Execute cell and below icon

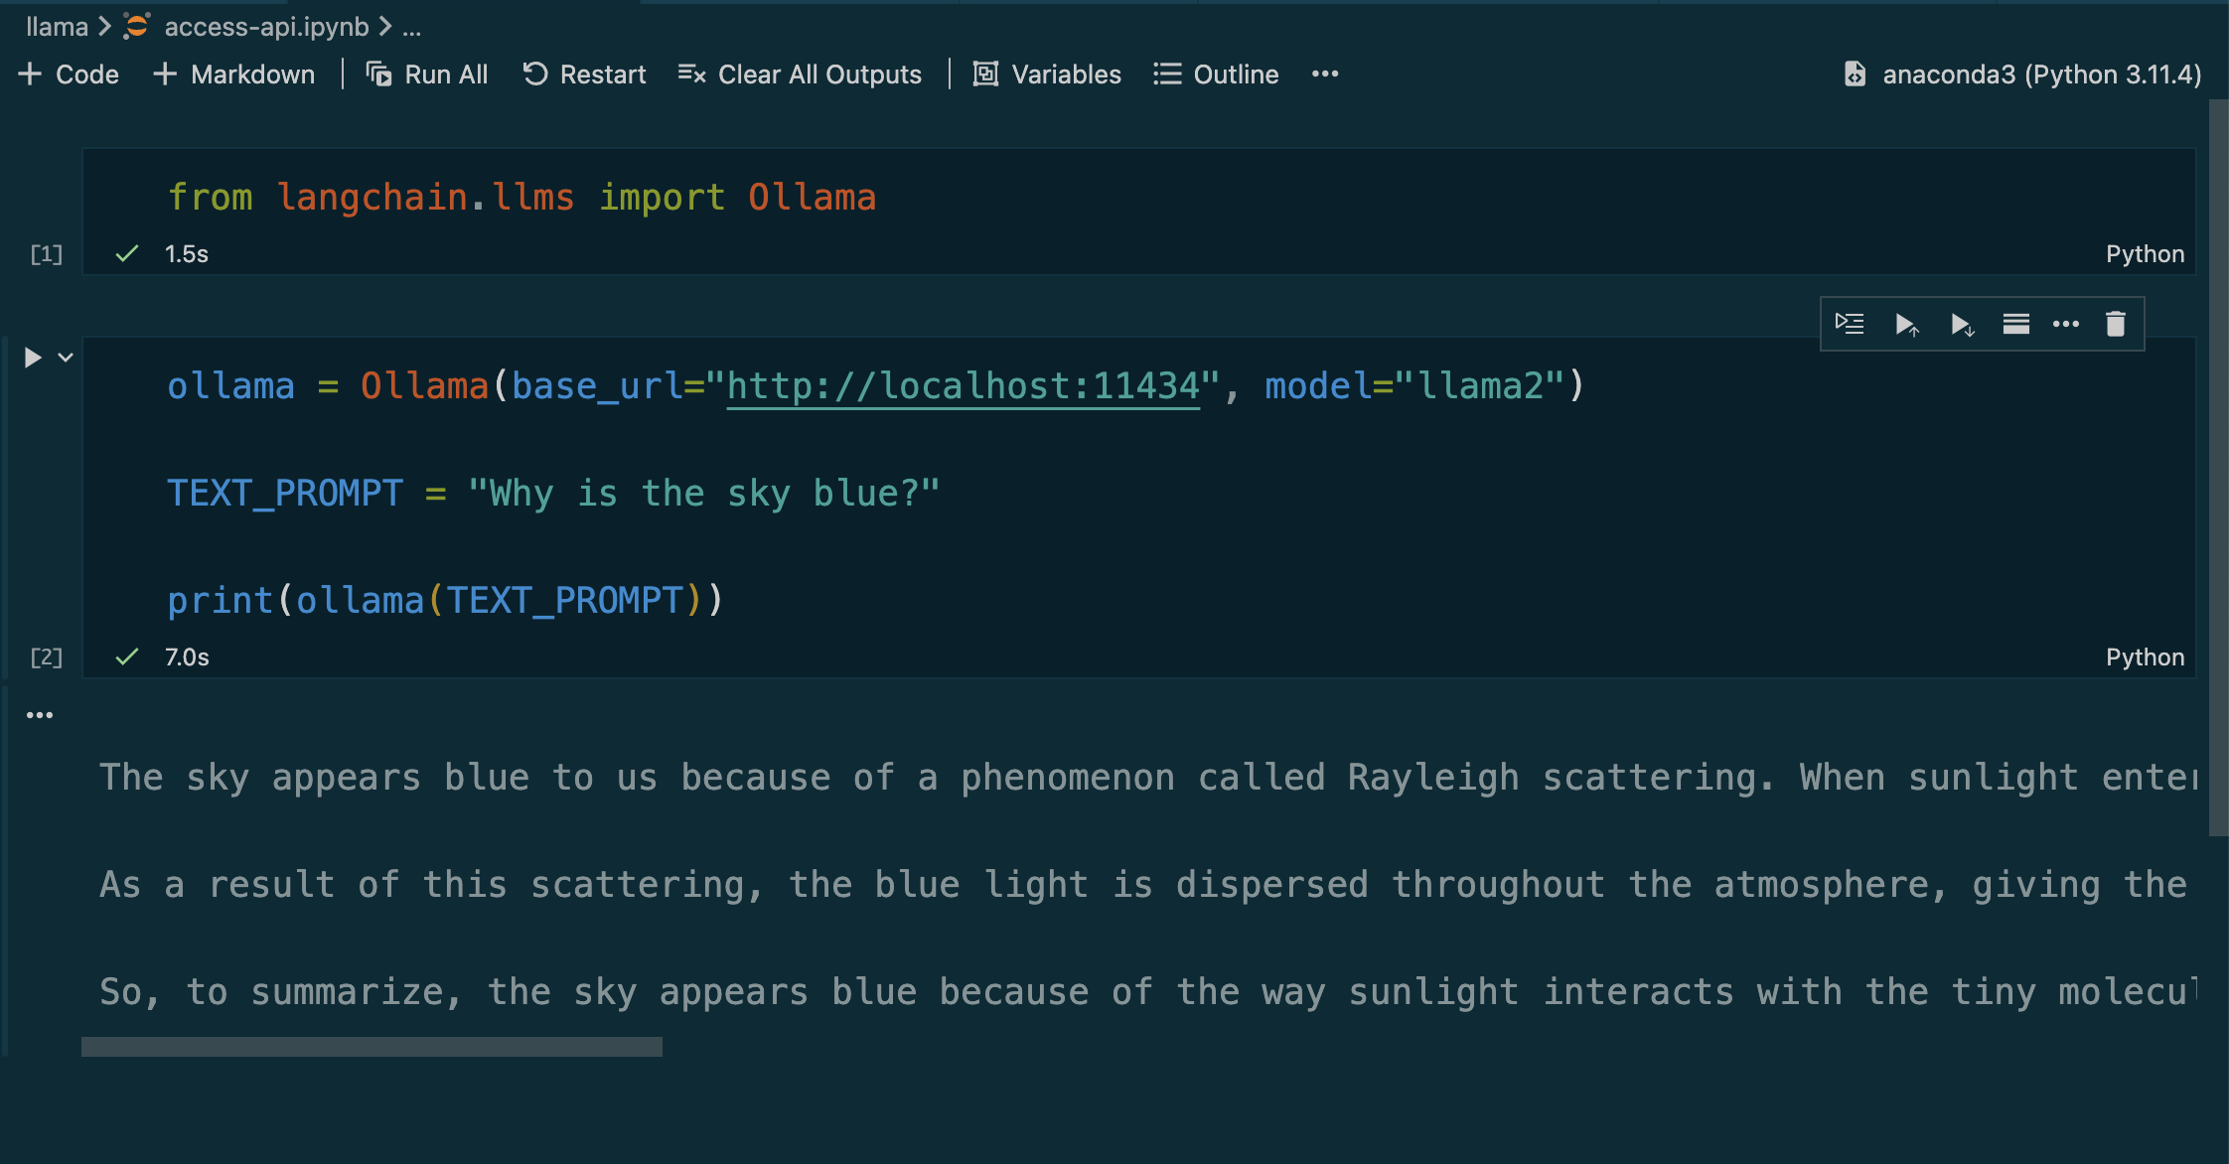coord(1961,324)
